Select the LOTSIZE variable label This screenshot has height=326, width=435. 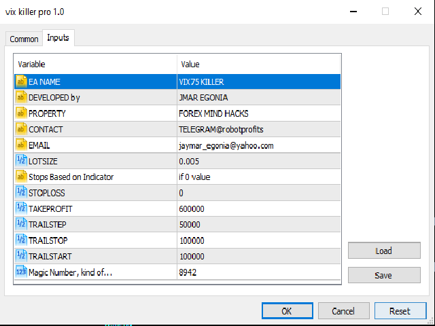pyautogui.click(x=43, y=162)
